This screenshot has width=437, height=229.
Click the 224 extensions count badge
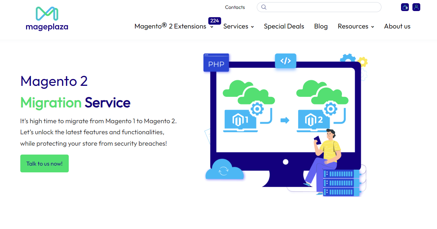tap(215, 21)
